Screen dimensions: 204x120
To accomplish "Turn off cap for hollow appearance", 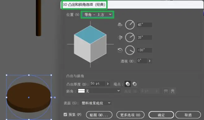I will click(x=134, y=84).
